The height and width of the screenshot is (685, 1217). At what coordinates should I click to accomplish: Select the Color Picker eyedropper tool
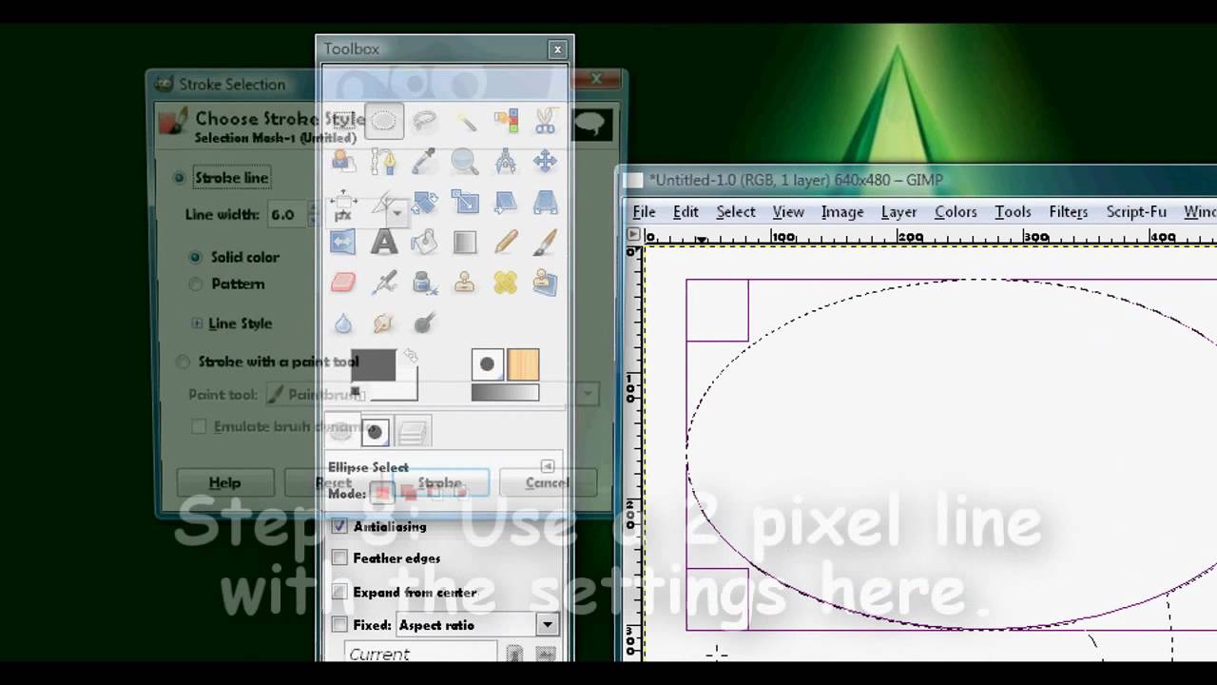click(424, 162)
